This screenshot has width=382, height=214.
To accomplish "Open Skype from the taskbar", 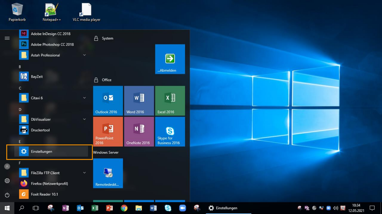I will point(168,208).
